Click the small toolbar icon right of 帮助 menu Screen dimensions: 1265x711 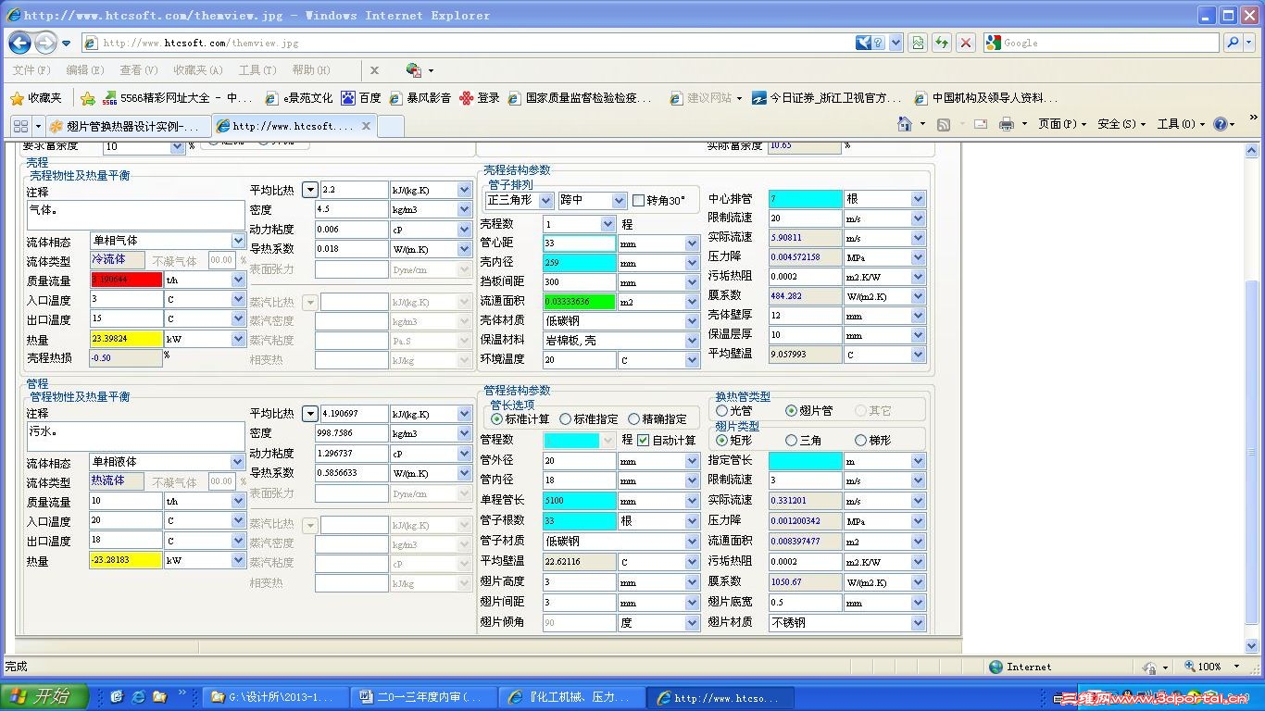point(414,70)
